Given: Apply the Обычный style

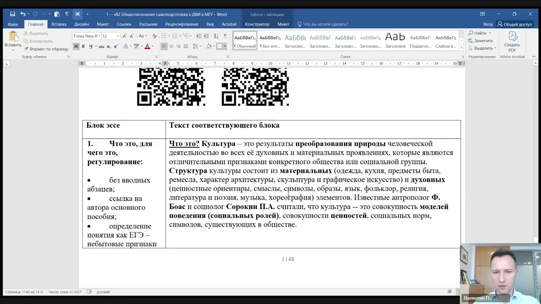Looking at the screenshot, I should 245,41.
